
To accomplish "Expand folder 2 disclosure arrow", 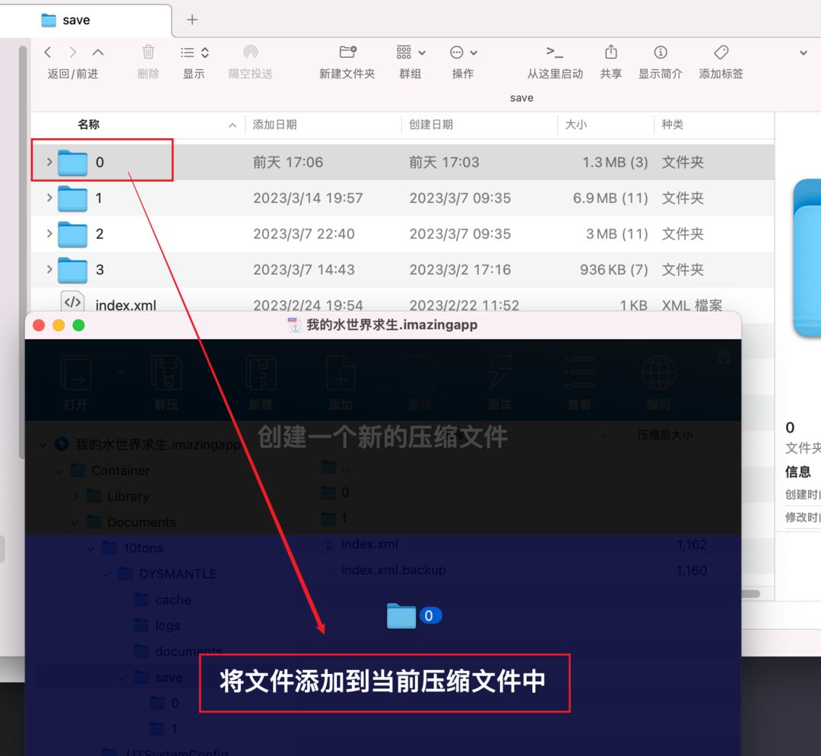I will (x=49, y=233).
